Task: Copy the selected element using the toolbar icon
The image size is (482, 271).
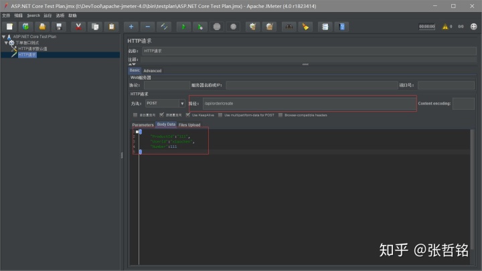Action: 95,27
